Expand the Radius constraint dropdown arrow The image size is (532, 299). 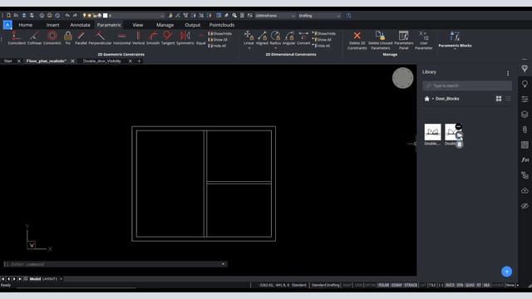pyautogui.click(x=275, y=48)
